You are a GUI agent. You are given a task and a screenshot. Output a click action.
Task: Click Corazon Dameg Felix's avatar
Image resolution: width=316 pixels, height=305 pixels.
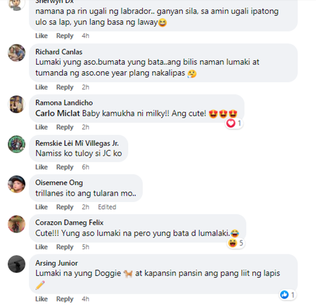16,224
